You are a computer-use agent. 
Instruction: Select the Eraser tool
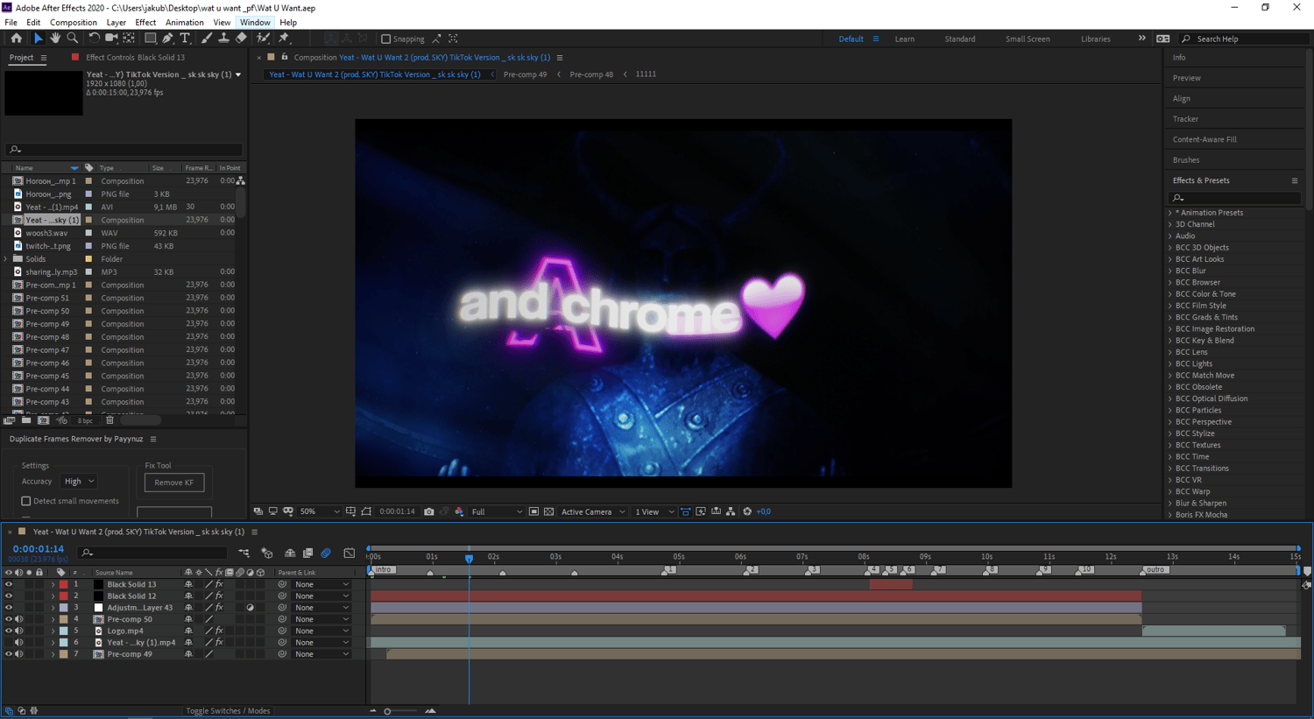(241, 39)
